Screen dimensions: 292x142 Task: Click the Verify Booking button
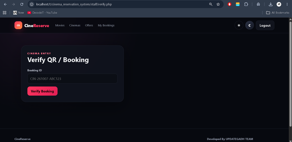pos(42,91)
